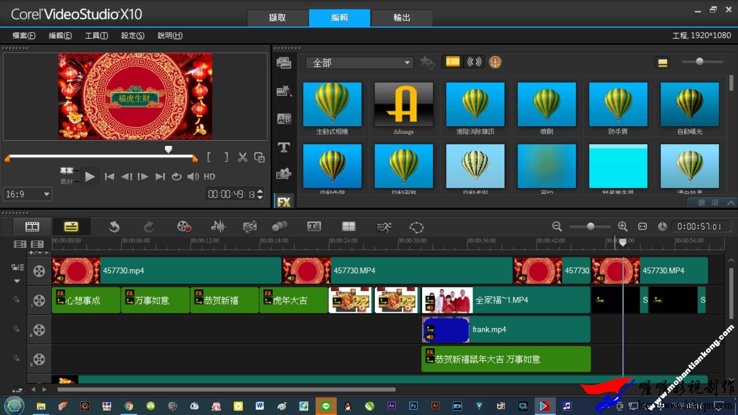Show audio filters in gallery
Viewport: 738px width, 415px height.
pos(474,62)
